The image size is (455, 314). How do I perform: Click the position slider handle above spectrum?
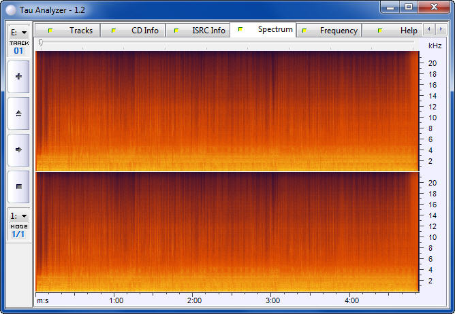(x=41, y=42)
